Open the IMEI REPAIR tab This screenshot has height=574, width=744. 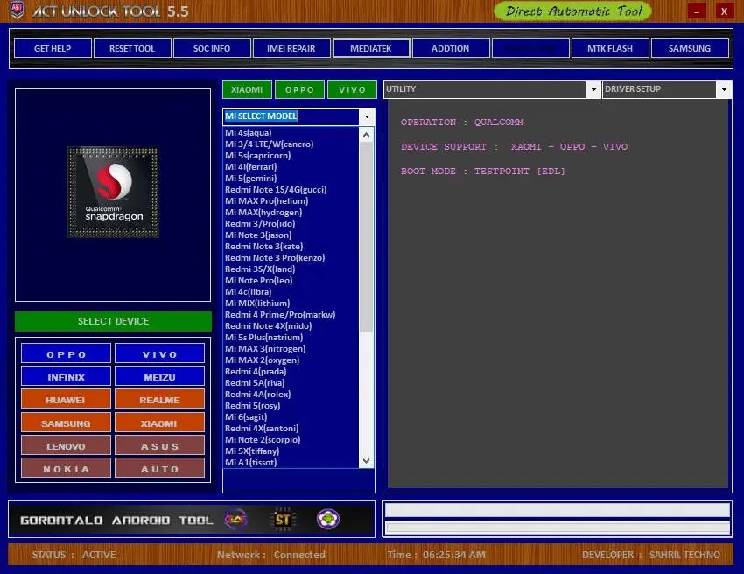[291, 48]
